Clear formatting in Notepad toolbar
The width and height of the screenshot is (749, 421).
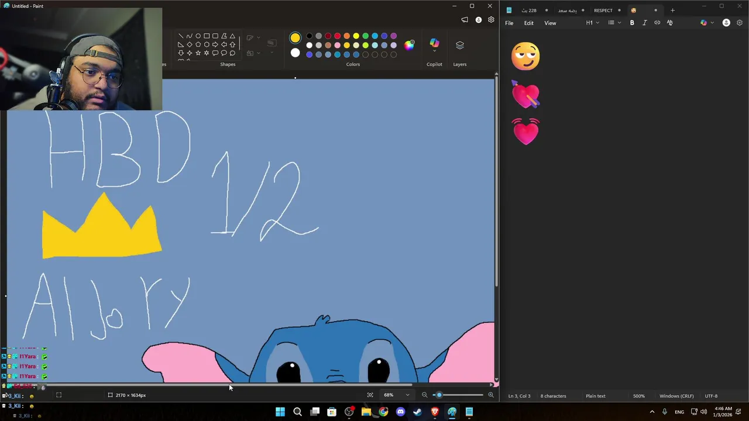click(670, 23)
